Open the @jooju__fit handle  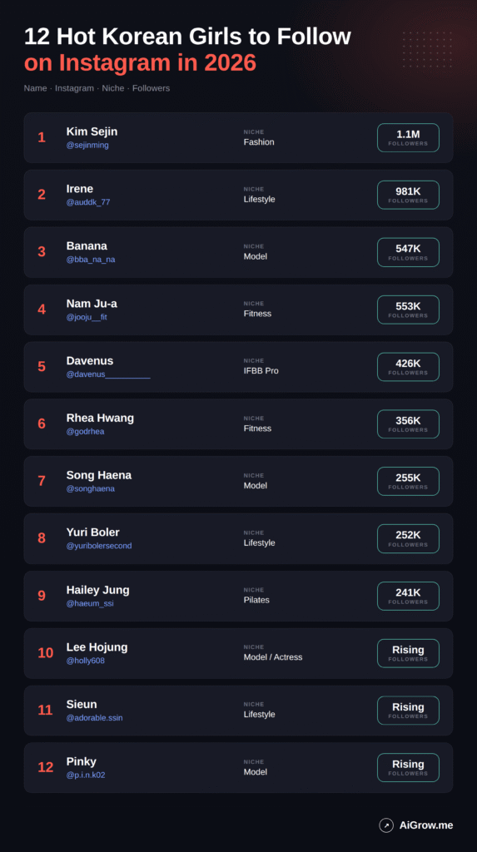[x=87, y=317]
